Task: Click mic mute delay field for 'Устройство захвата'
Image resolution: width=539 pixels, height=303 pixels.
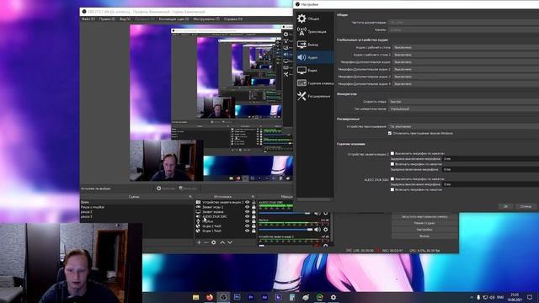Action: coord(490,159)
